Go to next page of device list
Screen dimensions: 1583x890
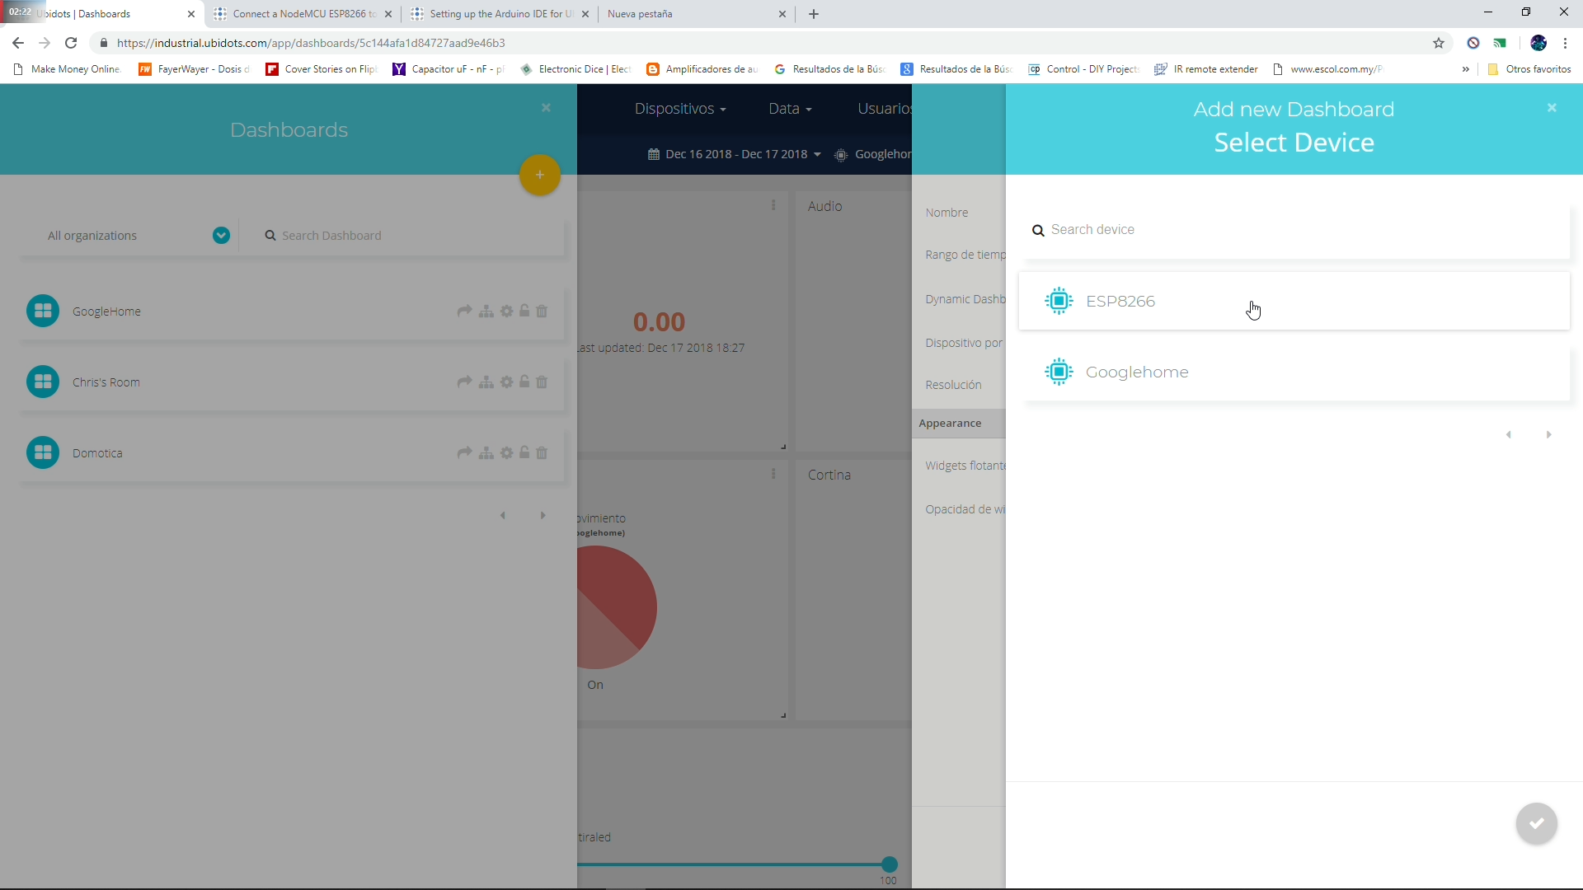1548,435
